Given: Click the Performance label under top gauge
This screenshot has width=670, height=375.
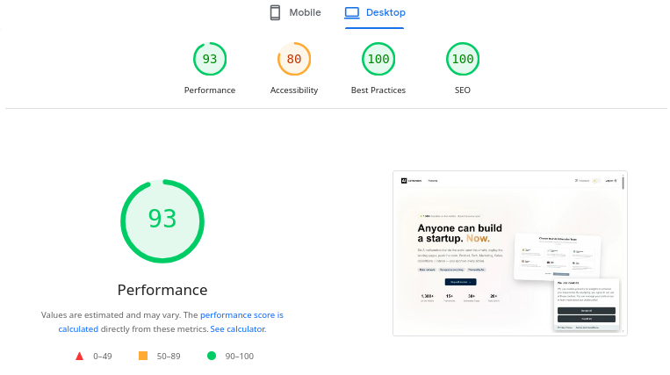Looking at the screenshot, I should click(210, 90).
